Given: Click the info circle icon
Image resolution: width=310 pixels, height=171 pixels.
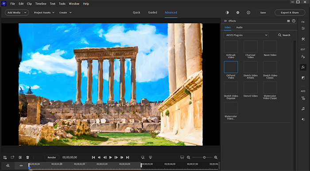Looking at the screenshot, I should pos(248,13).
